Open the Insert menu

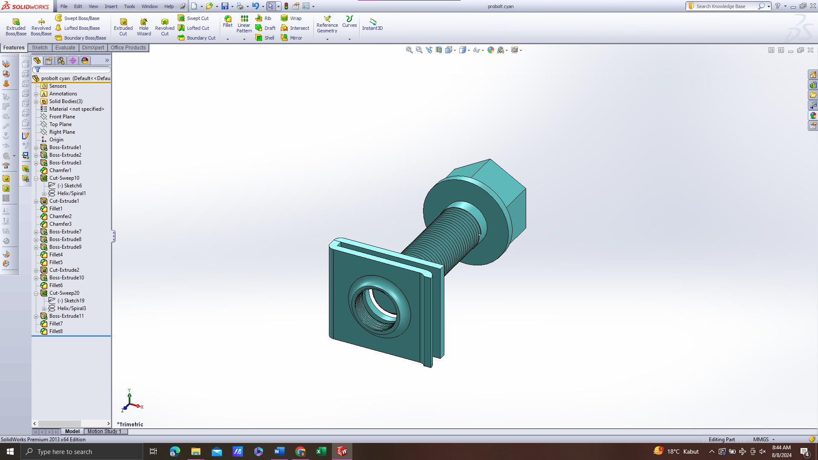point(111,6)
